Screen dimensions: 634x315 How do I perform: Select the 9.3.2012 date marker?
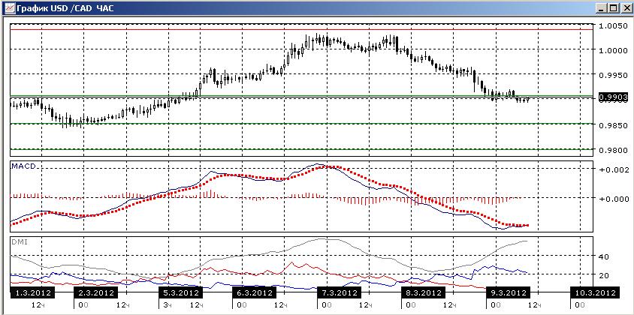click(x=508, y=292)
